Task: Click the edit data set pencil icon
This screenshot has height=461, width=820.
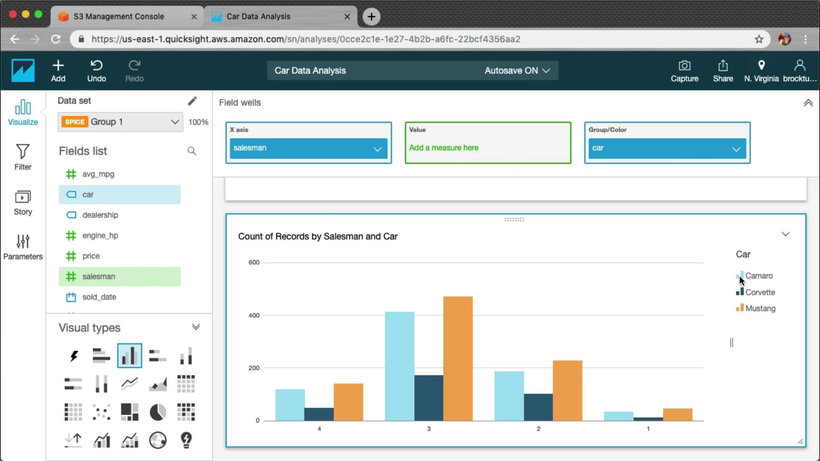Action: 192,101
